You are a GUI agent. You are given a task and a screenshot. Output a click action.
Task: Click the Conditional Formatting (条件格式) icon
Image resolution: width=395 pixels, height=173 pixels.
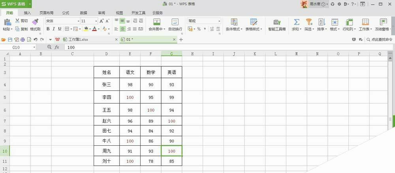[234, 22]
